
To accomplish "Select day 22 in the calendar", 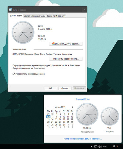I will pos(56,122).
